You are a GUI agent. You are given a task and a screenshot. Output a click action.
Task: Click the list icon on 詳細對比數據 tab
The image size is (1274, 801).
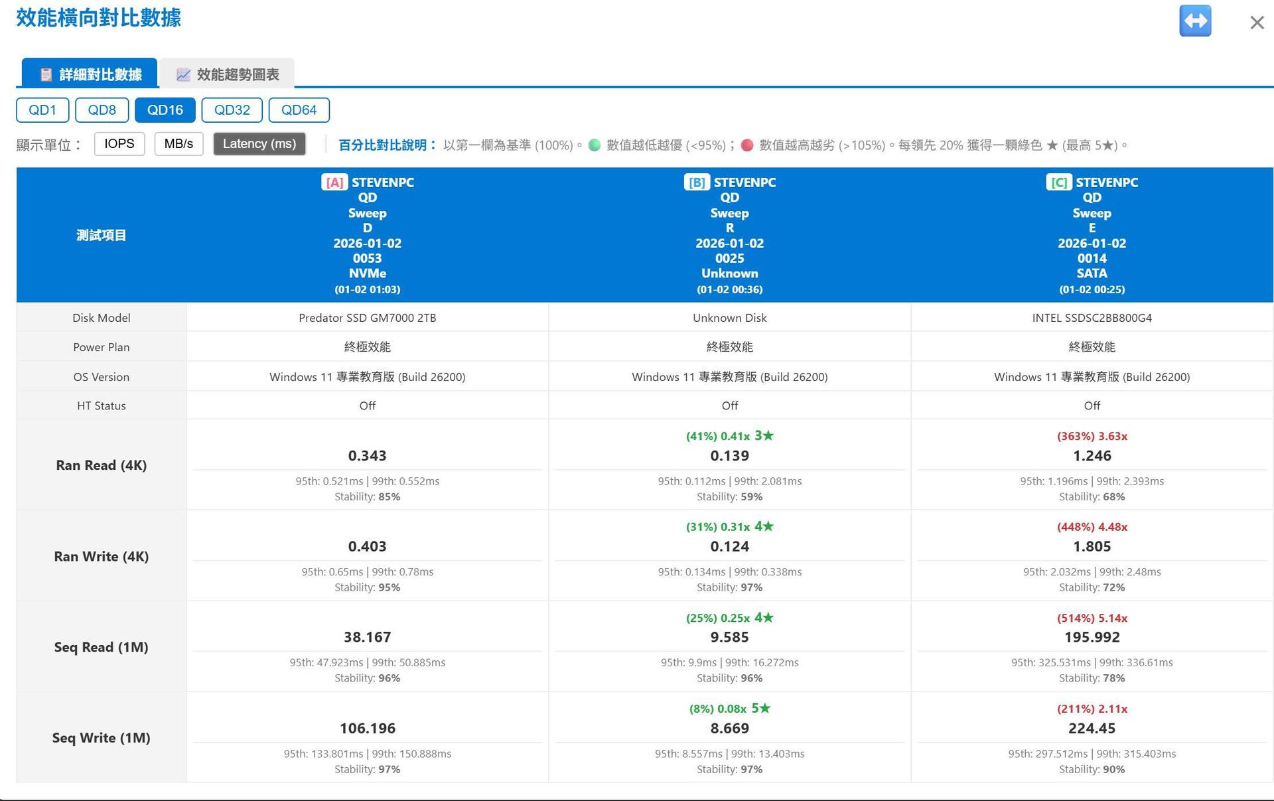tap(46, 74)
